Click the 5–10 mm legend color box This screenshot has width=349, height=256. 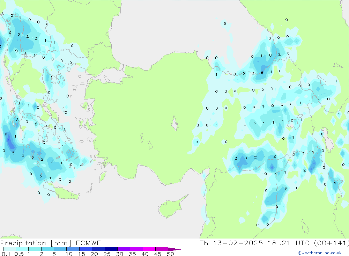pyautogui.click(x=60, y=249)
